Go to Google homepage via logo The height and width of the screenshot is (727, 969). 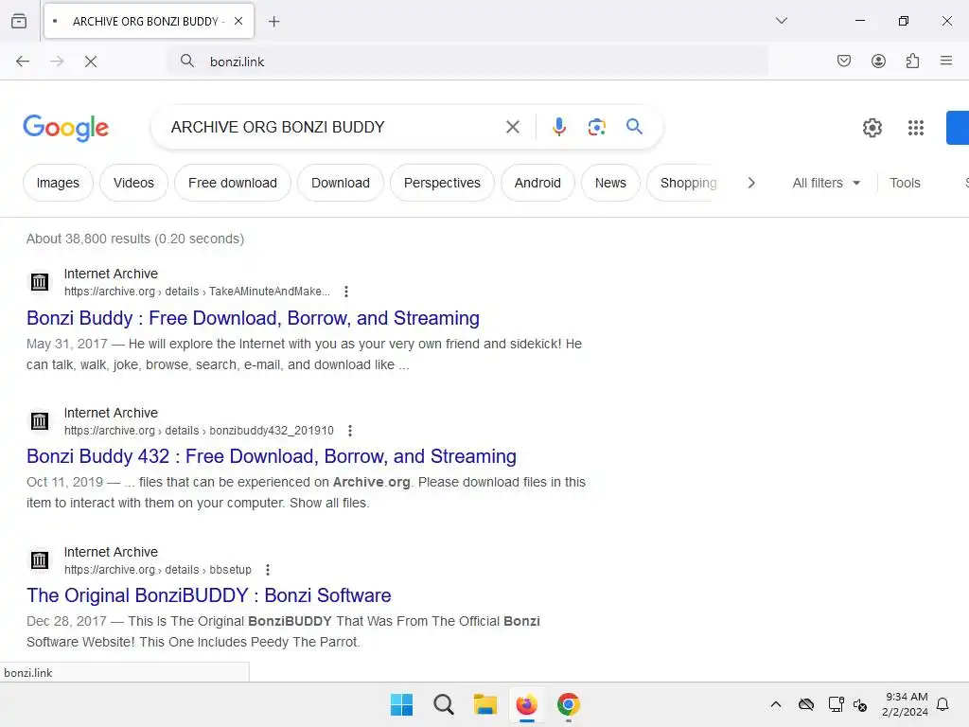click(66, 128)
